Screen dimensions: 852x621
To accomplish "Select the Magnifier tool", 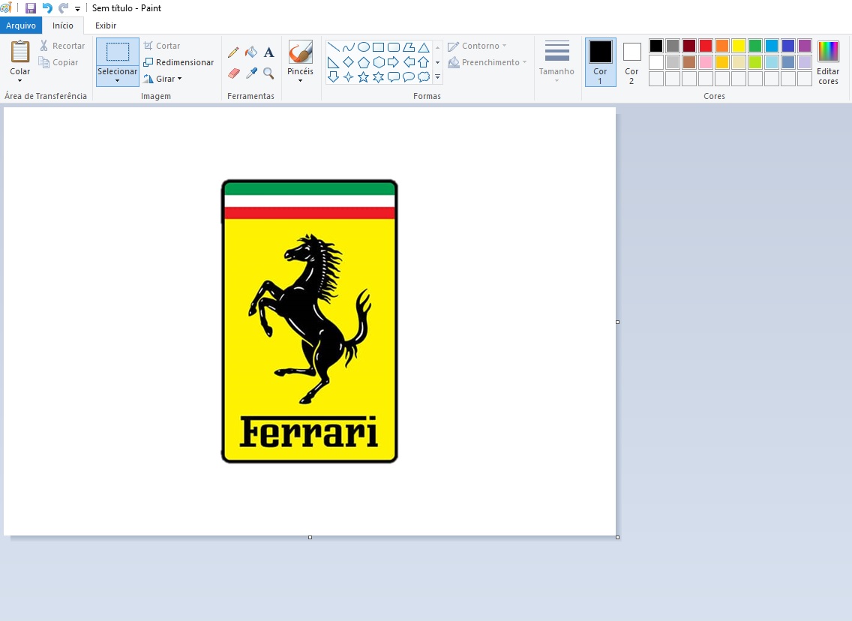I will (268, 73).
